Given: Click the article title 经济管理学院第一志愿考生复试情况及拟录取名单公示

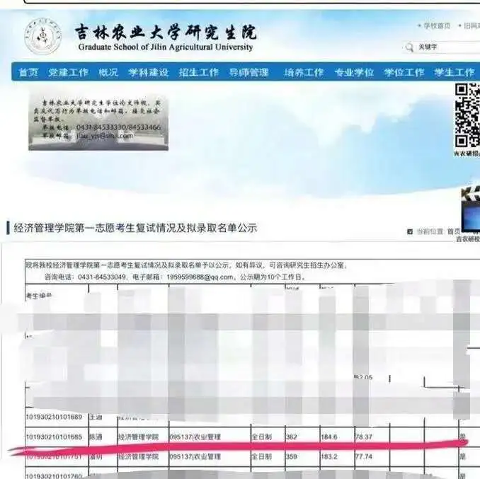Looking at the screenshot, I should (135, 228).
